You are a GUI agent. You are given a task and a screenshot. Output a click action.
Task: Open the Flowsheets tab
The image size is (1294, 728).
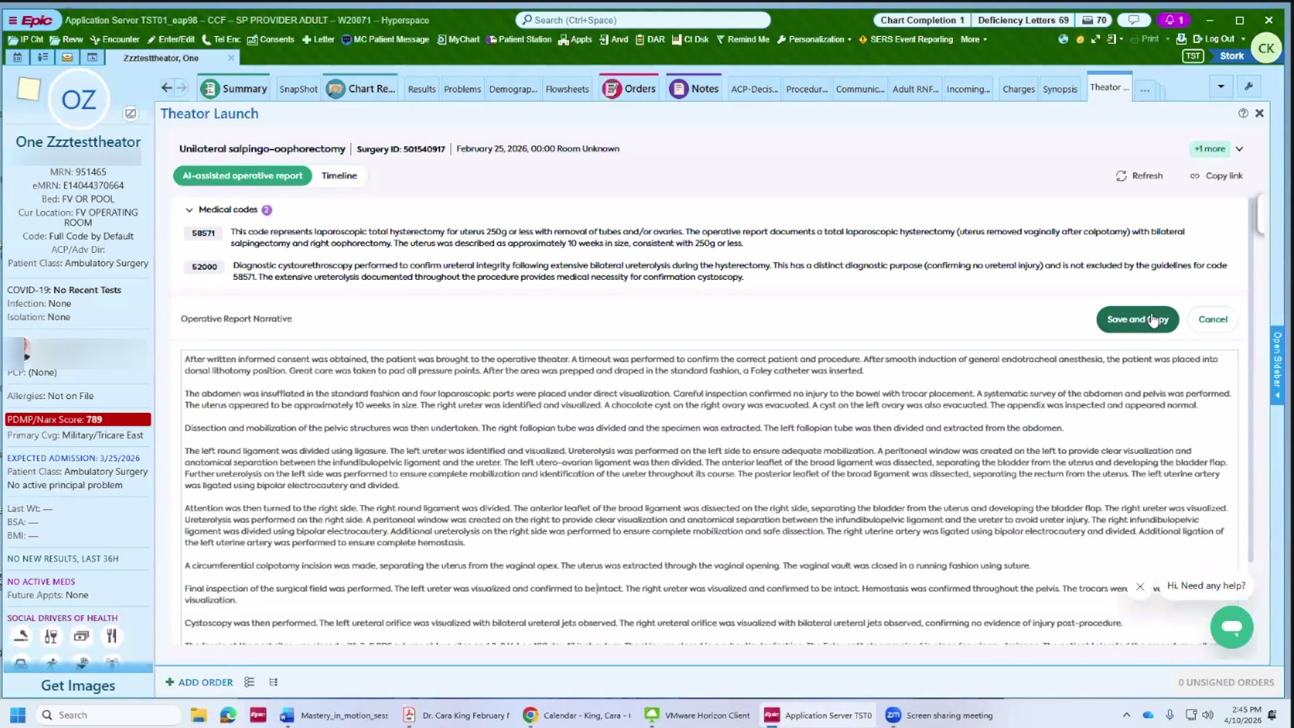[x=567, y=88]
